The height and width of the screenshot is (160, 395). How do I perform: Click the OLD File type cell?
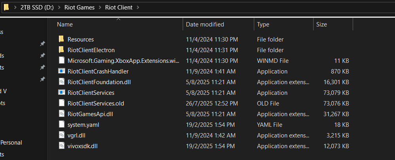pos(268,104)
